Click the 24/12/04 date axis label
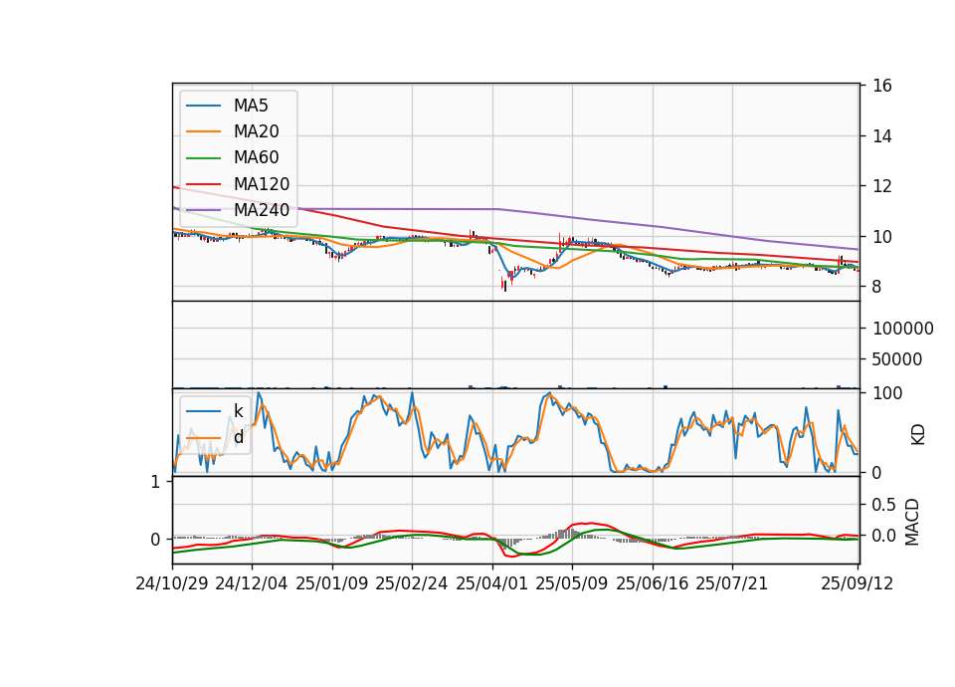This screenshot has width=955, height=687. tap(252, 583)
